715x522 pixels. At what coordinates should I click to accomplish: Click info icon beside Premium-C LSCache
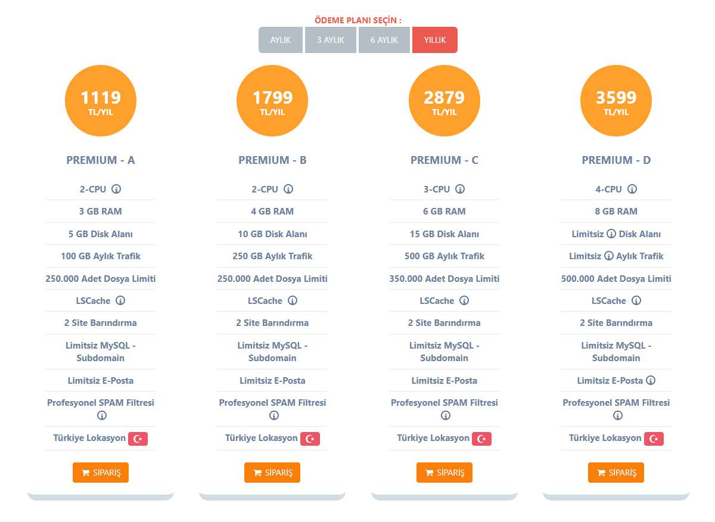coord(464,301)
